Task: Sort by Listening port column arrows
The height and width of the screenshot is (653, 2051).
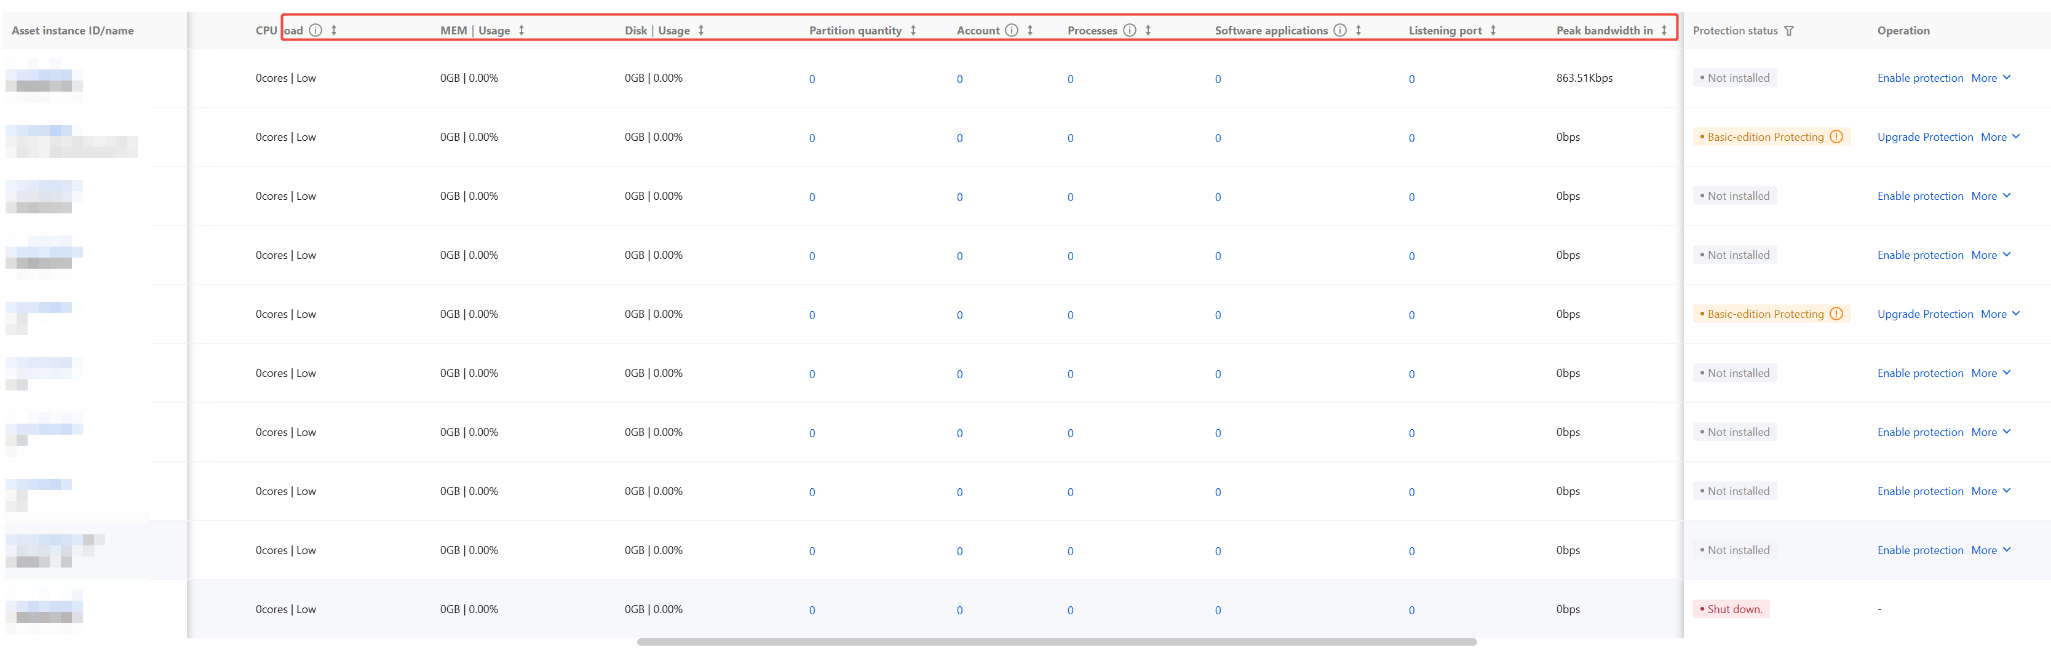Action: click(1493, 30)
